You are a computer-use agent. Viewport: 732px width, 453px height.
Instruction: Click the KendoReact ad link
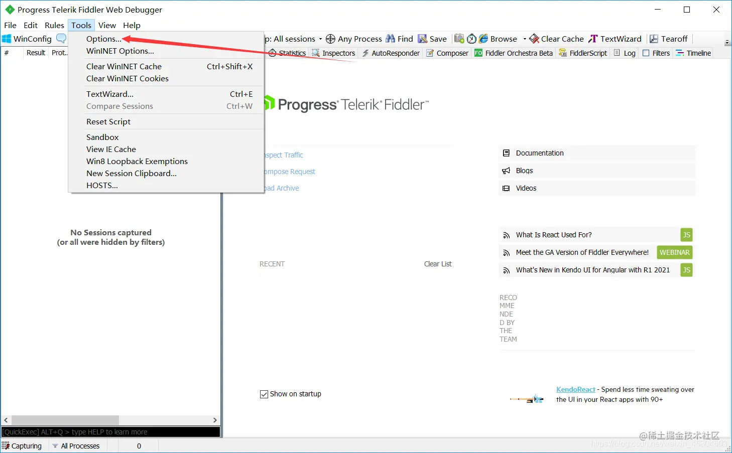click(575, 389)
